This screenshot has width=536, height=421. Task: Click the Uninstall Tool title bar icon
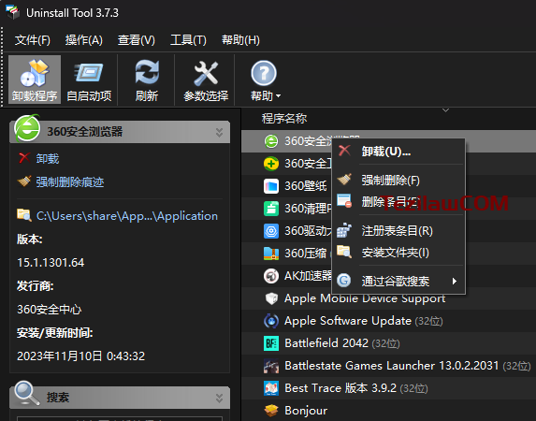coord(13,12)
